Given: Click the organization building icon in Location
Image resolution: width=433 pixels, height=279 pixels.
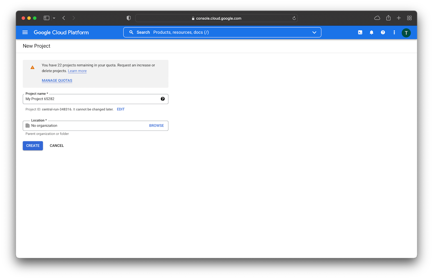Looking at the screenshot, I should (27, 125).
